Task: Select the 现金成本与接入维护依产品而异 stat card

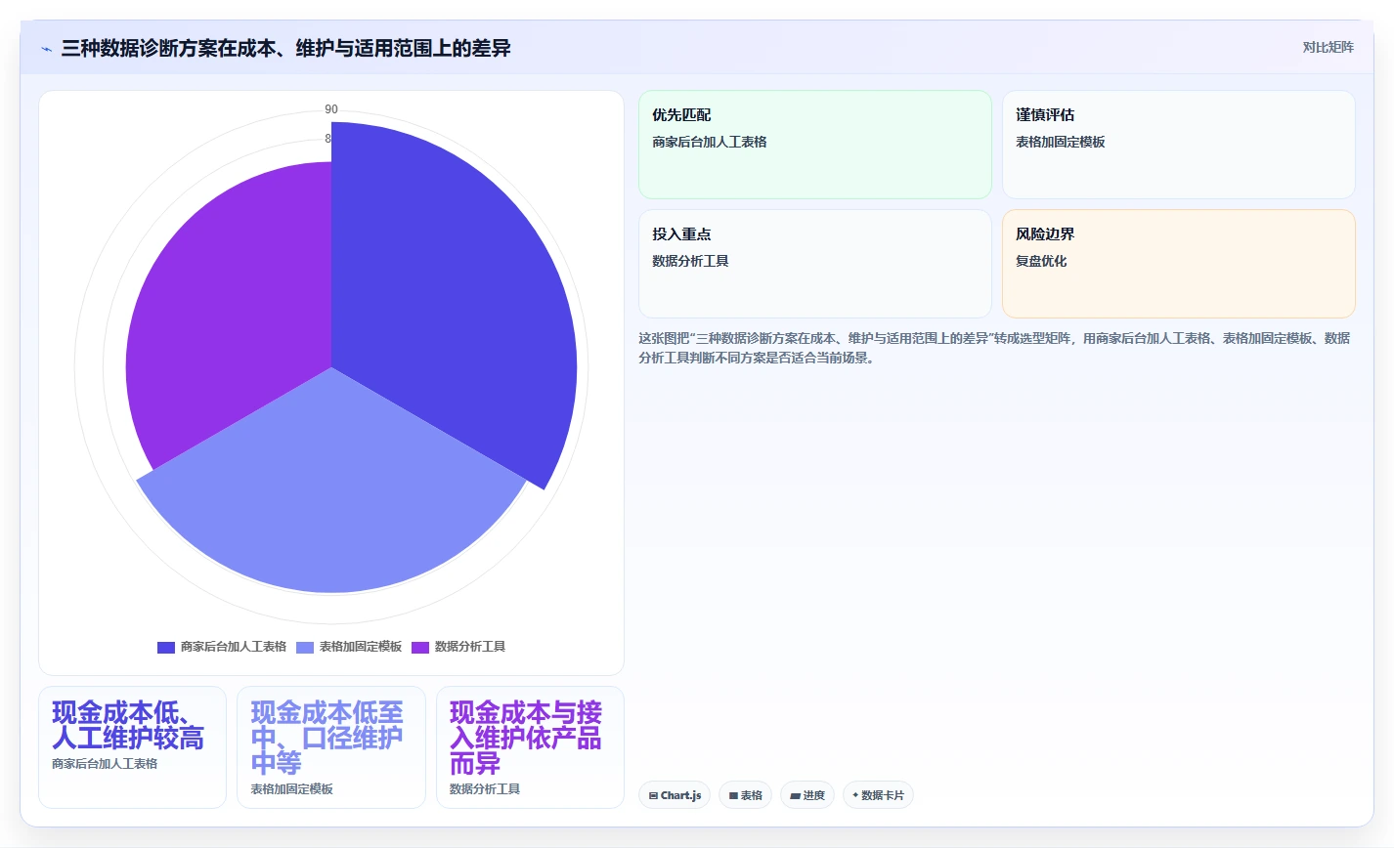Action: [530, 747]
